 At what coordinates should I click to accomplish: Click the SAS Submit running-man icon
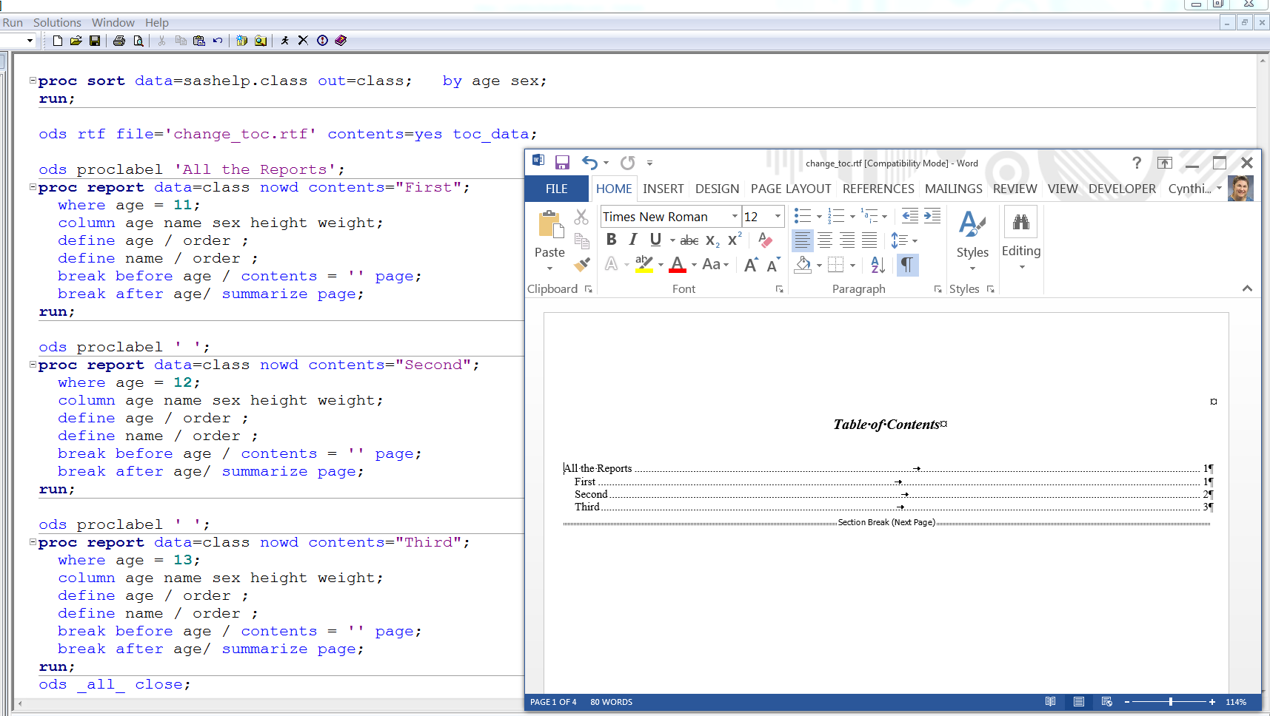point(284,41)
